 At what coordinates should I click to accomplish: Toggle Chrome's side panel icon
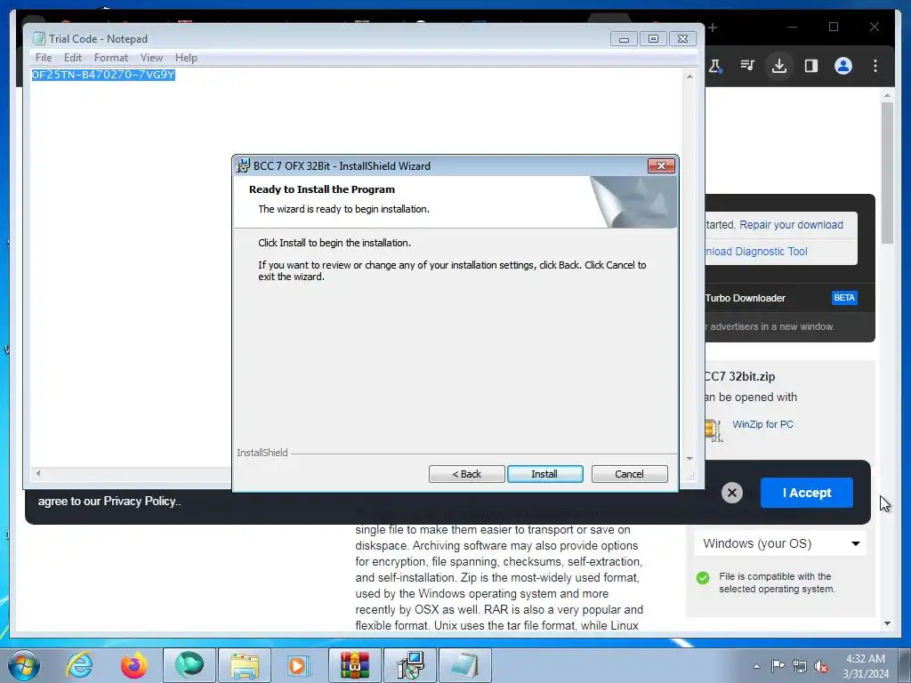pos(811,66)
